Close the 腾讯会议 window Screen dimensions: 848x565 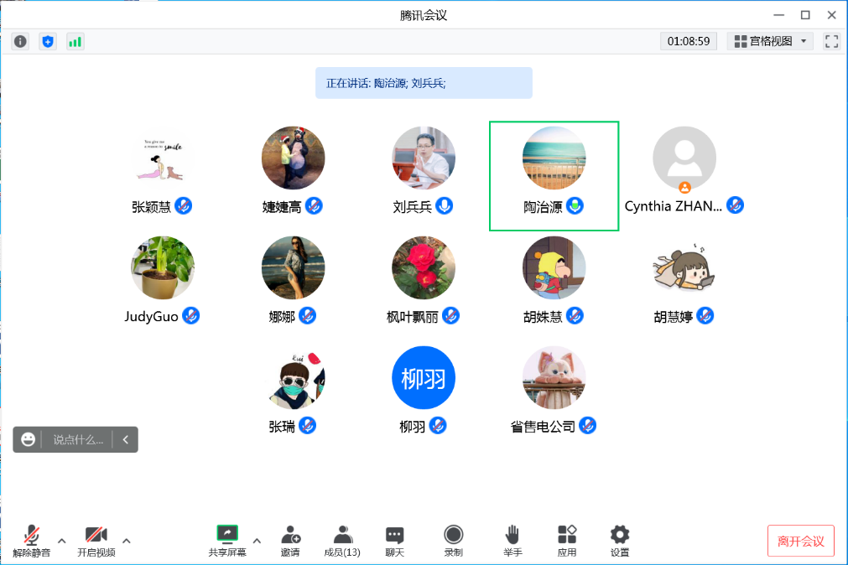832,15
